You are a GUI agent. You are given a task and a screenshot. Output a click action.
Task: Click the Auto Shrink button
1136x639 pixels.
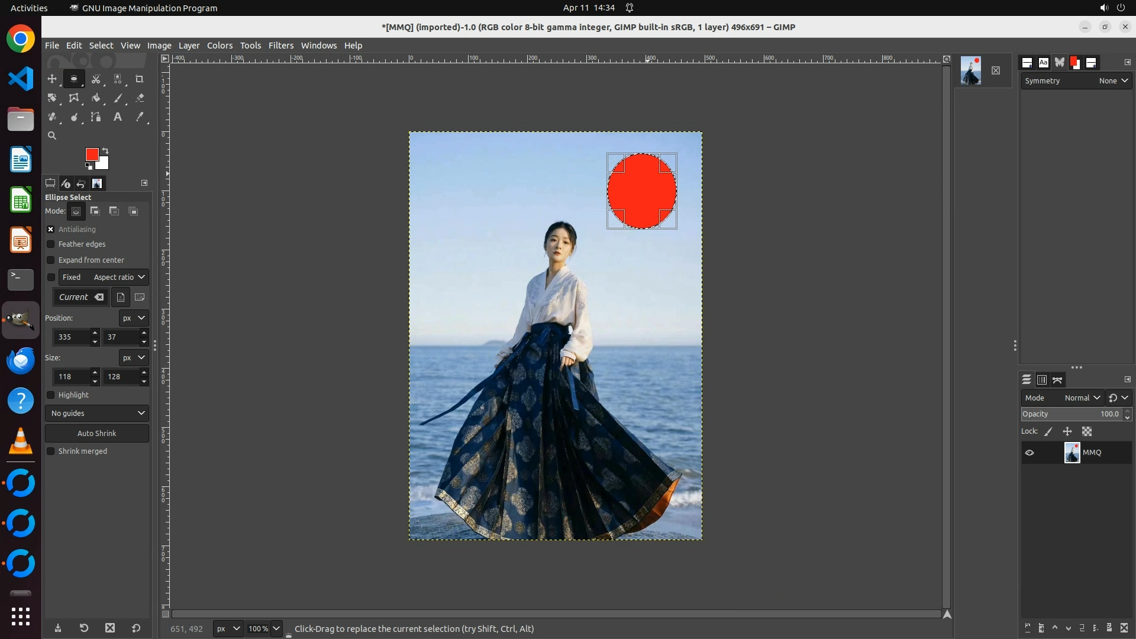97,433
